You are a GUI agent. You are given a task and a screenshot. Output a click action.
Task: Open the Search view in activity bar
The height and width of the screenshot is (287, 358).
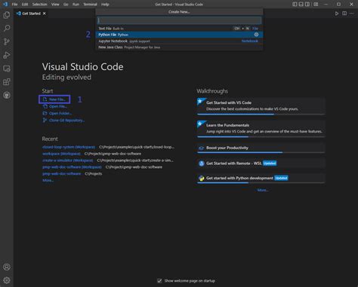(7, 28)
